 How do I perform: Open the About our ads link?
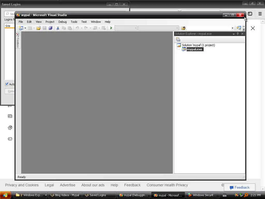point(93,185)
